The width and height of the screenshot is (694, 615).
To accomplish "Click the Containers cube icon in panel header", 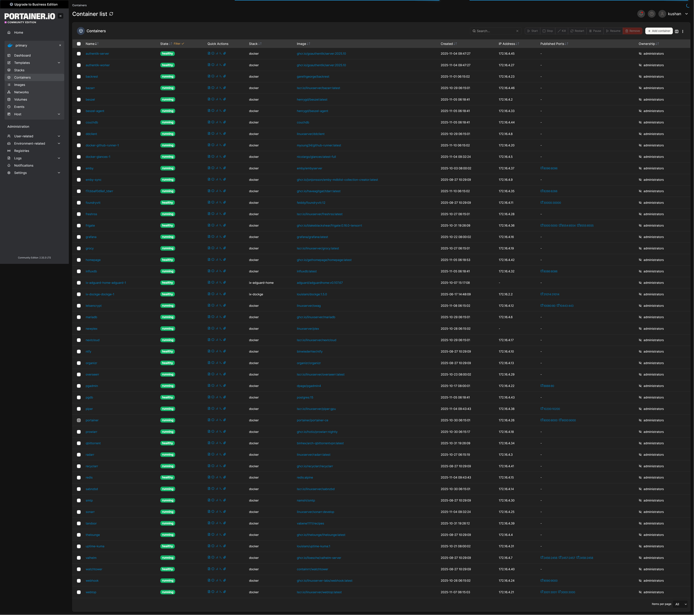I will pos(81,31).
